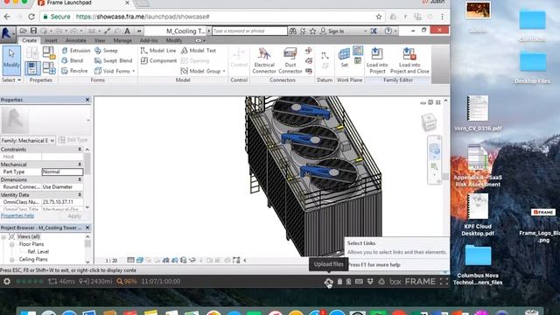The width and height of the screenshot is (560, 315).
Task: Activate the Swept Blend tool
Action: click(x=113, y=60)
